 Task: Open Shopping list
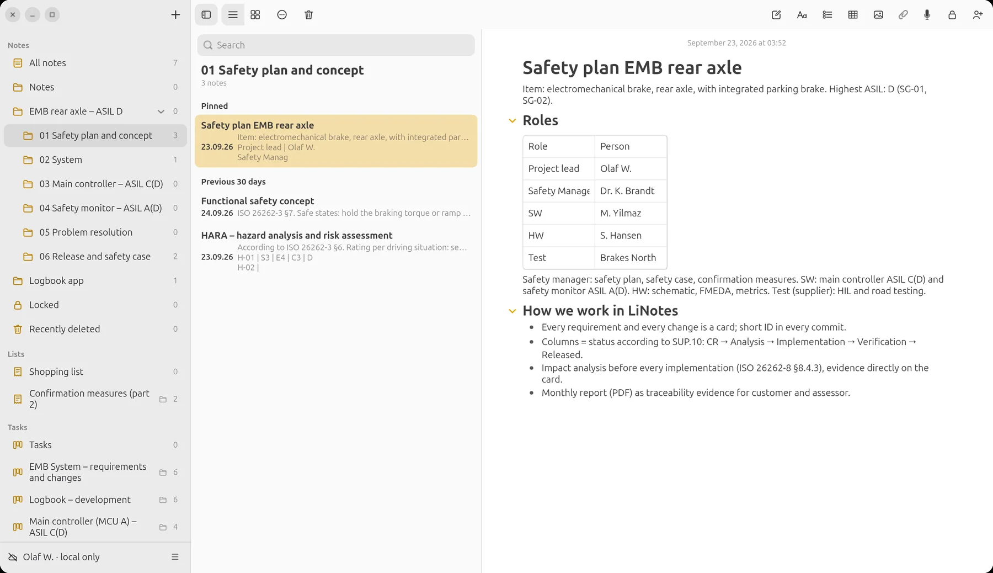pyautogui.click(x=95, y=372)
